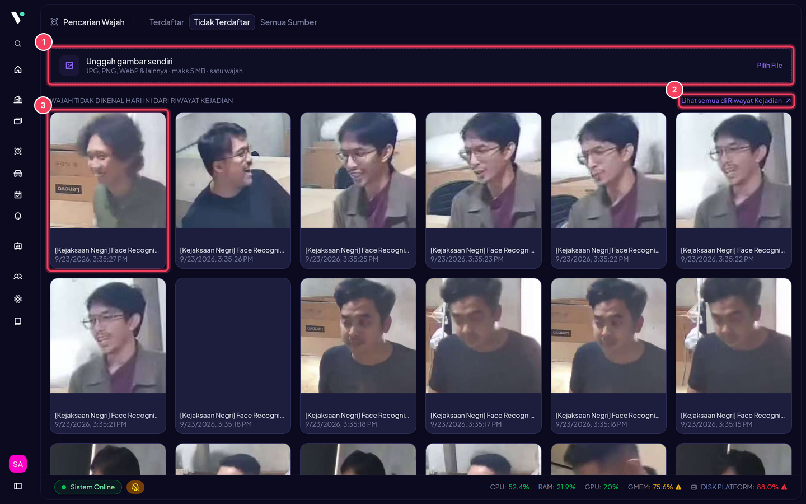Switch to the Terdaftar tab

click(167, 22)
